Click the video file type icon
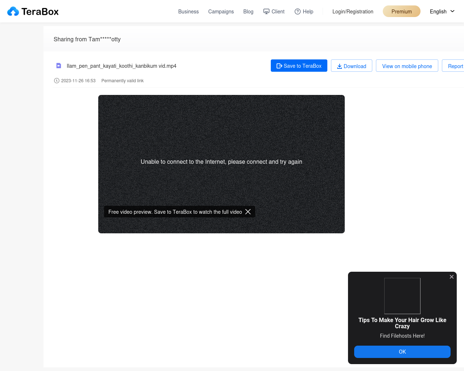Screen dimensions: 464x371 click(x=59, y=66)
